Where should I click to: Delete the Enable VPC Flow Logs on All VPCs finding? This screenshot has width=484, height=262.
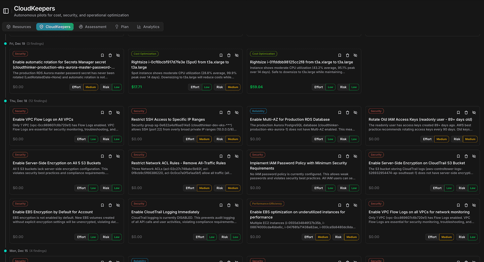pyautogui.click(x=110, y=112)
